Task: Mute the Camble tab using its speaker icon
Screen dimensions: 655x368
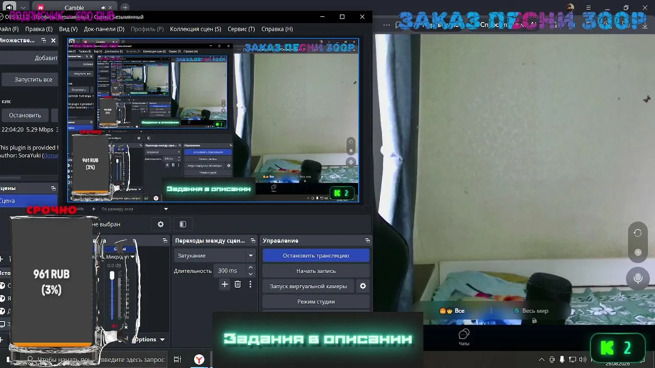Action: click(x=103, y=8)
